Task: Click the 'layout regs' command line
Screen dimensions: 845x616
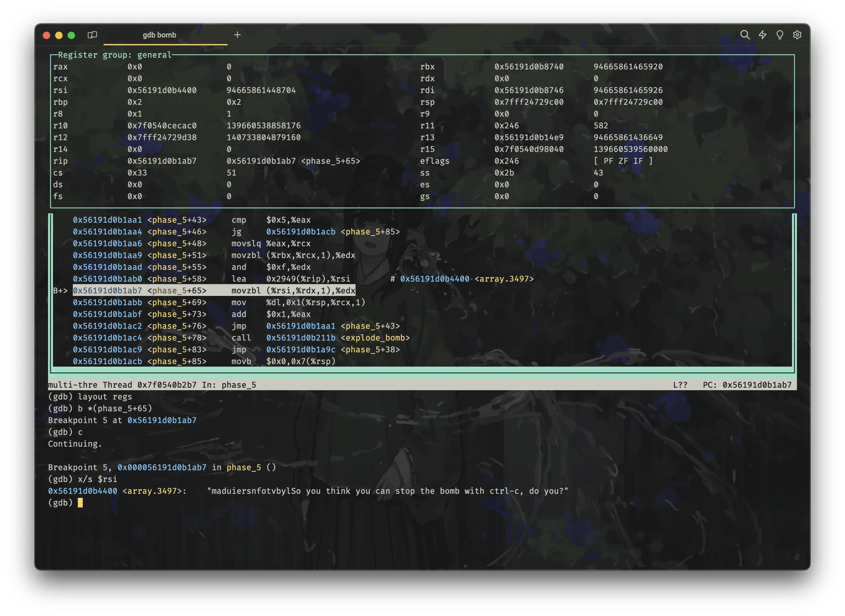Action: 90,397
